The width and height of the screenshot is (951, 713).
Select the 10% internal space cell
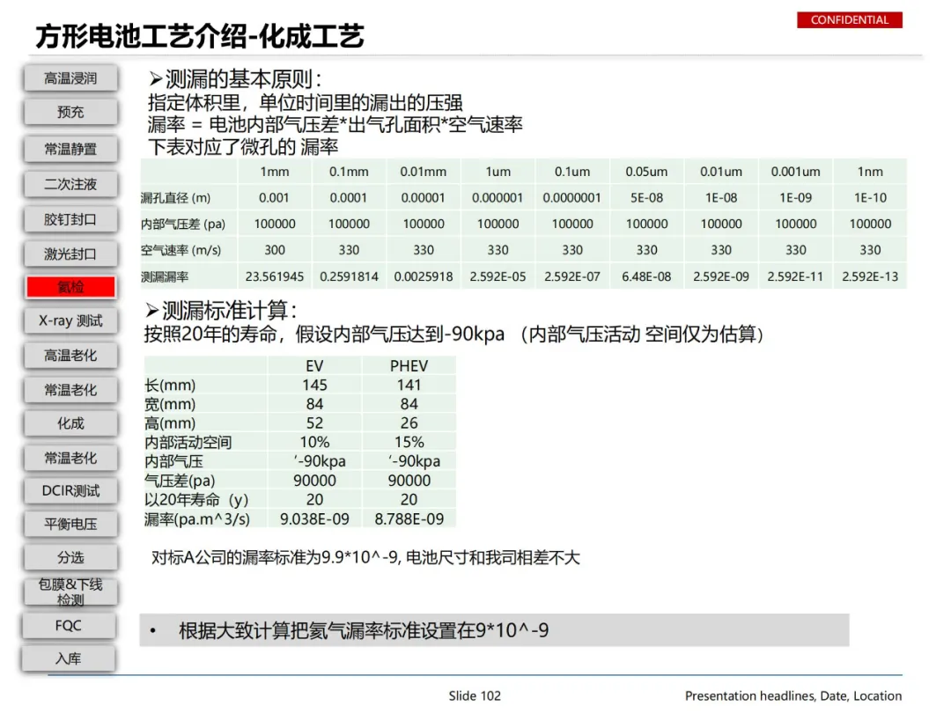[314, 442]
